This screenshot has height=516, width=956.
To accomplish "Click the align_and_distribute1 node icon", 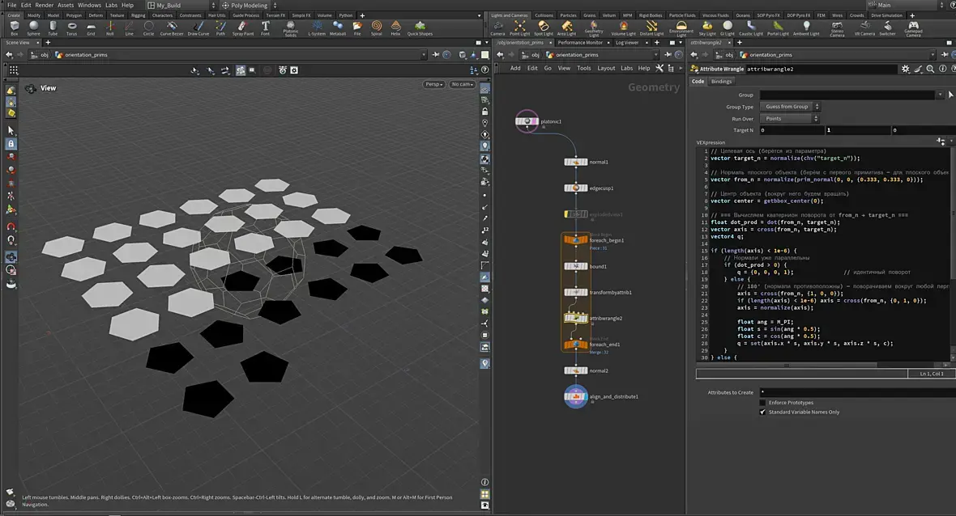I will [576, 396].
